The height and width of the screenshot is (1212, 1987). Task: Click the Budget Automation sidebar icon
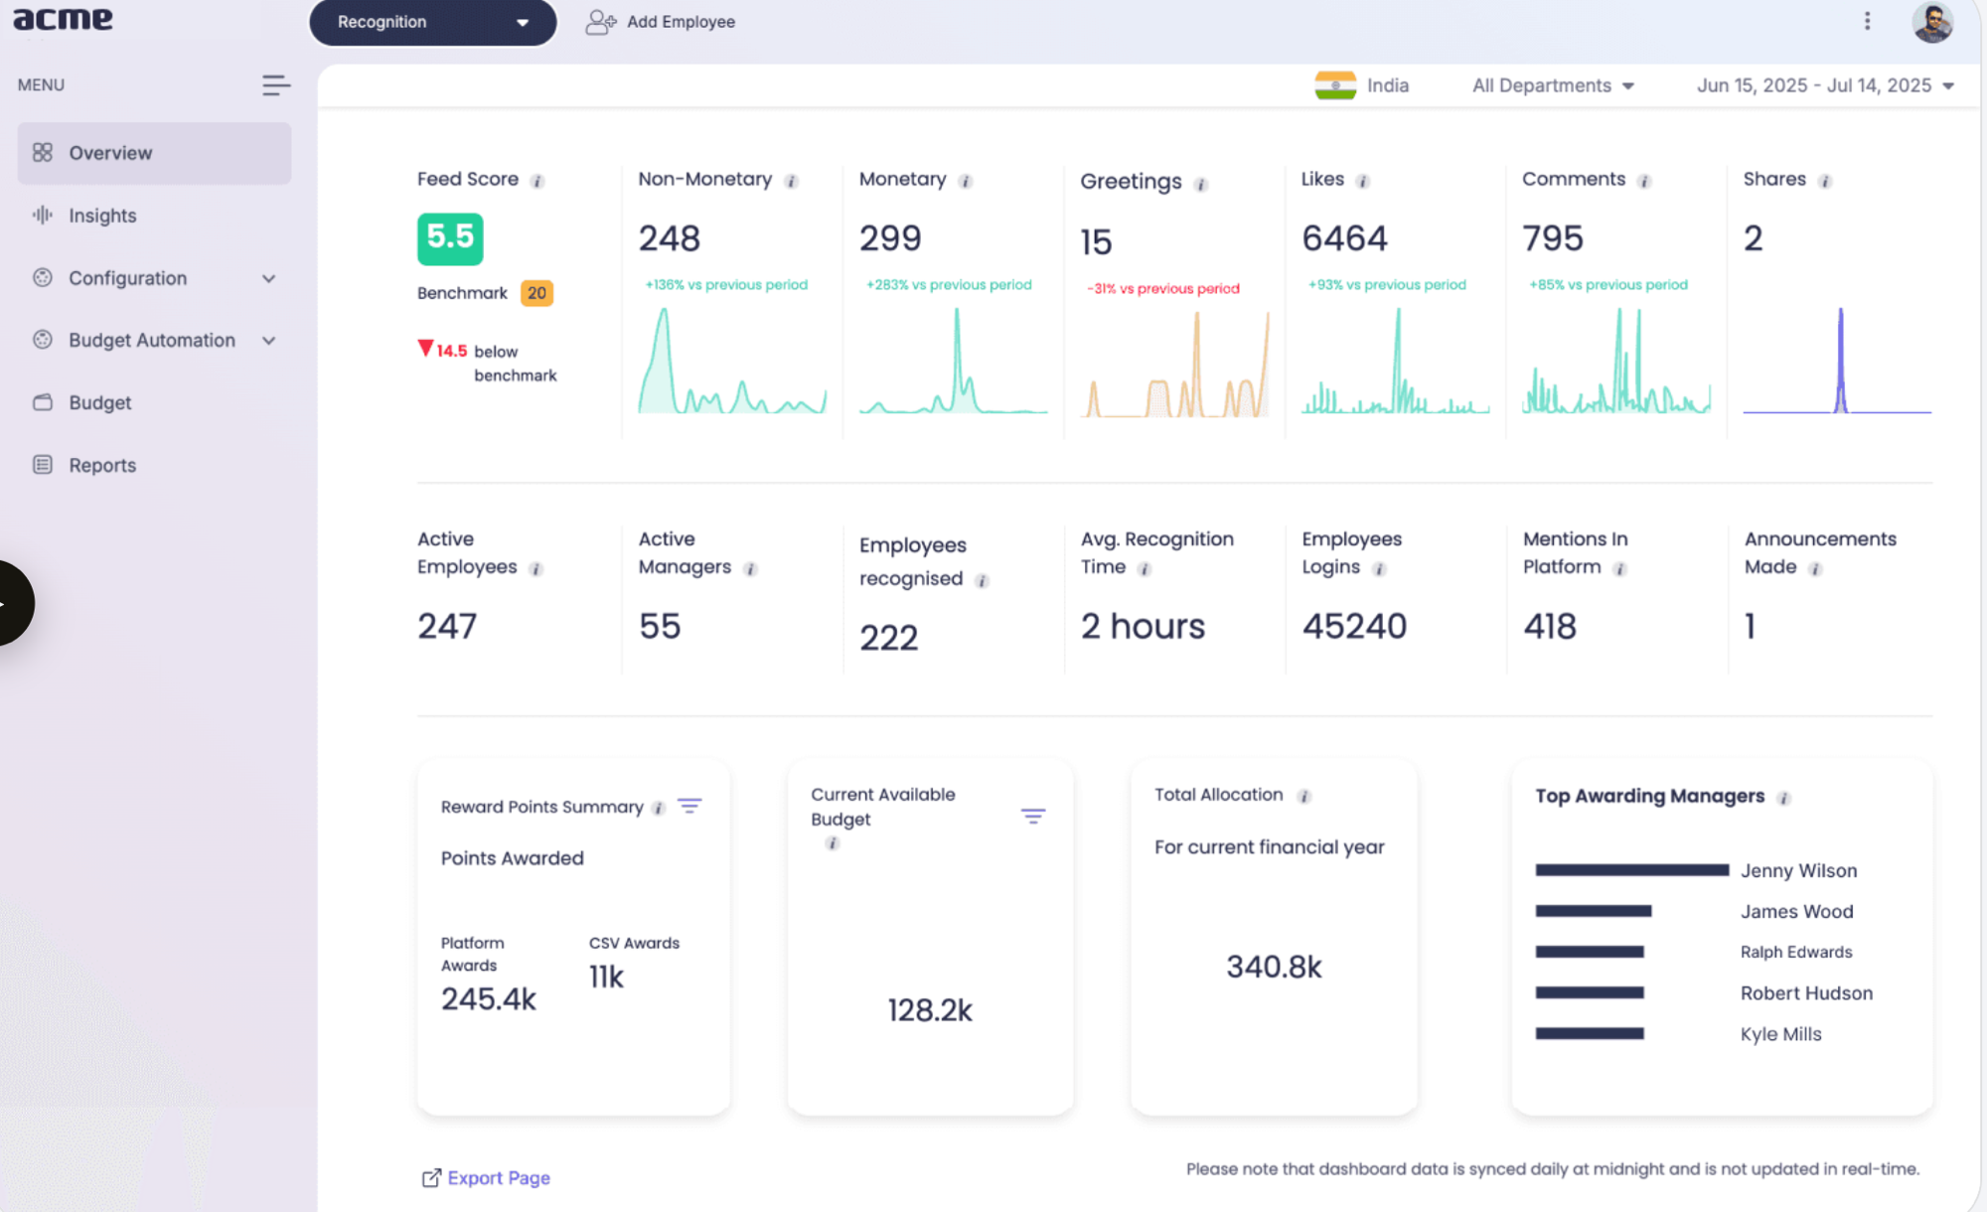pos(42,340)
